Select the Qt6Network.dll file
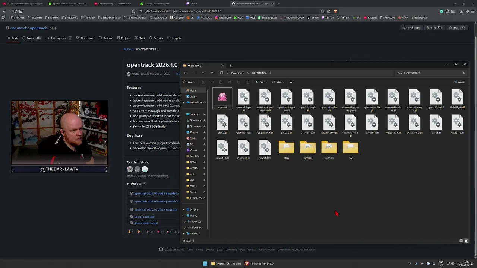This screenshot has height=268, width=477. coord(244,124)
